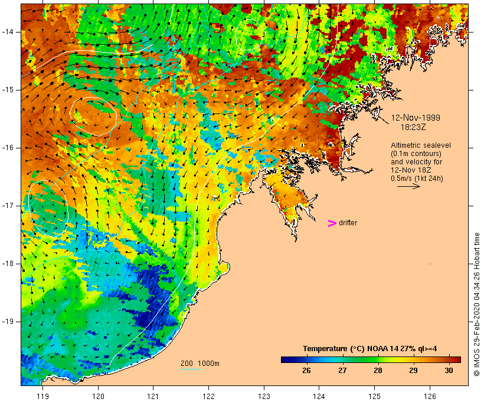
Task: Click latitude axis label '-17'
Action: point(8,206)
